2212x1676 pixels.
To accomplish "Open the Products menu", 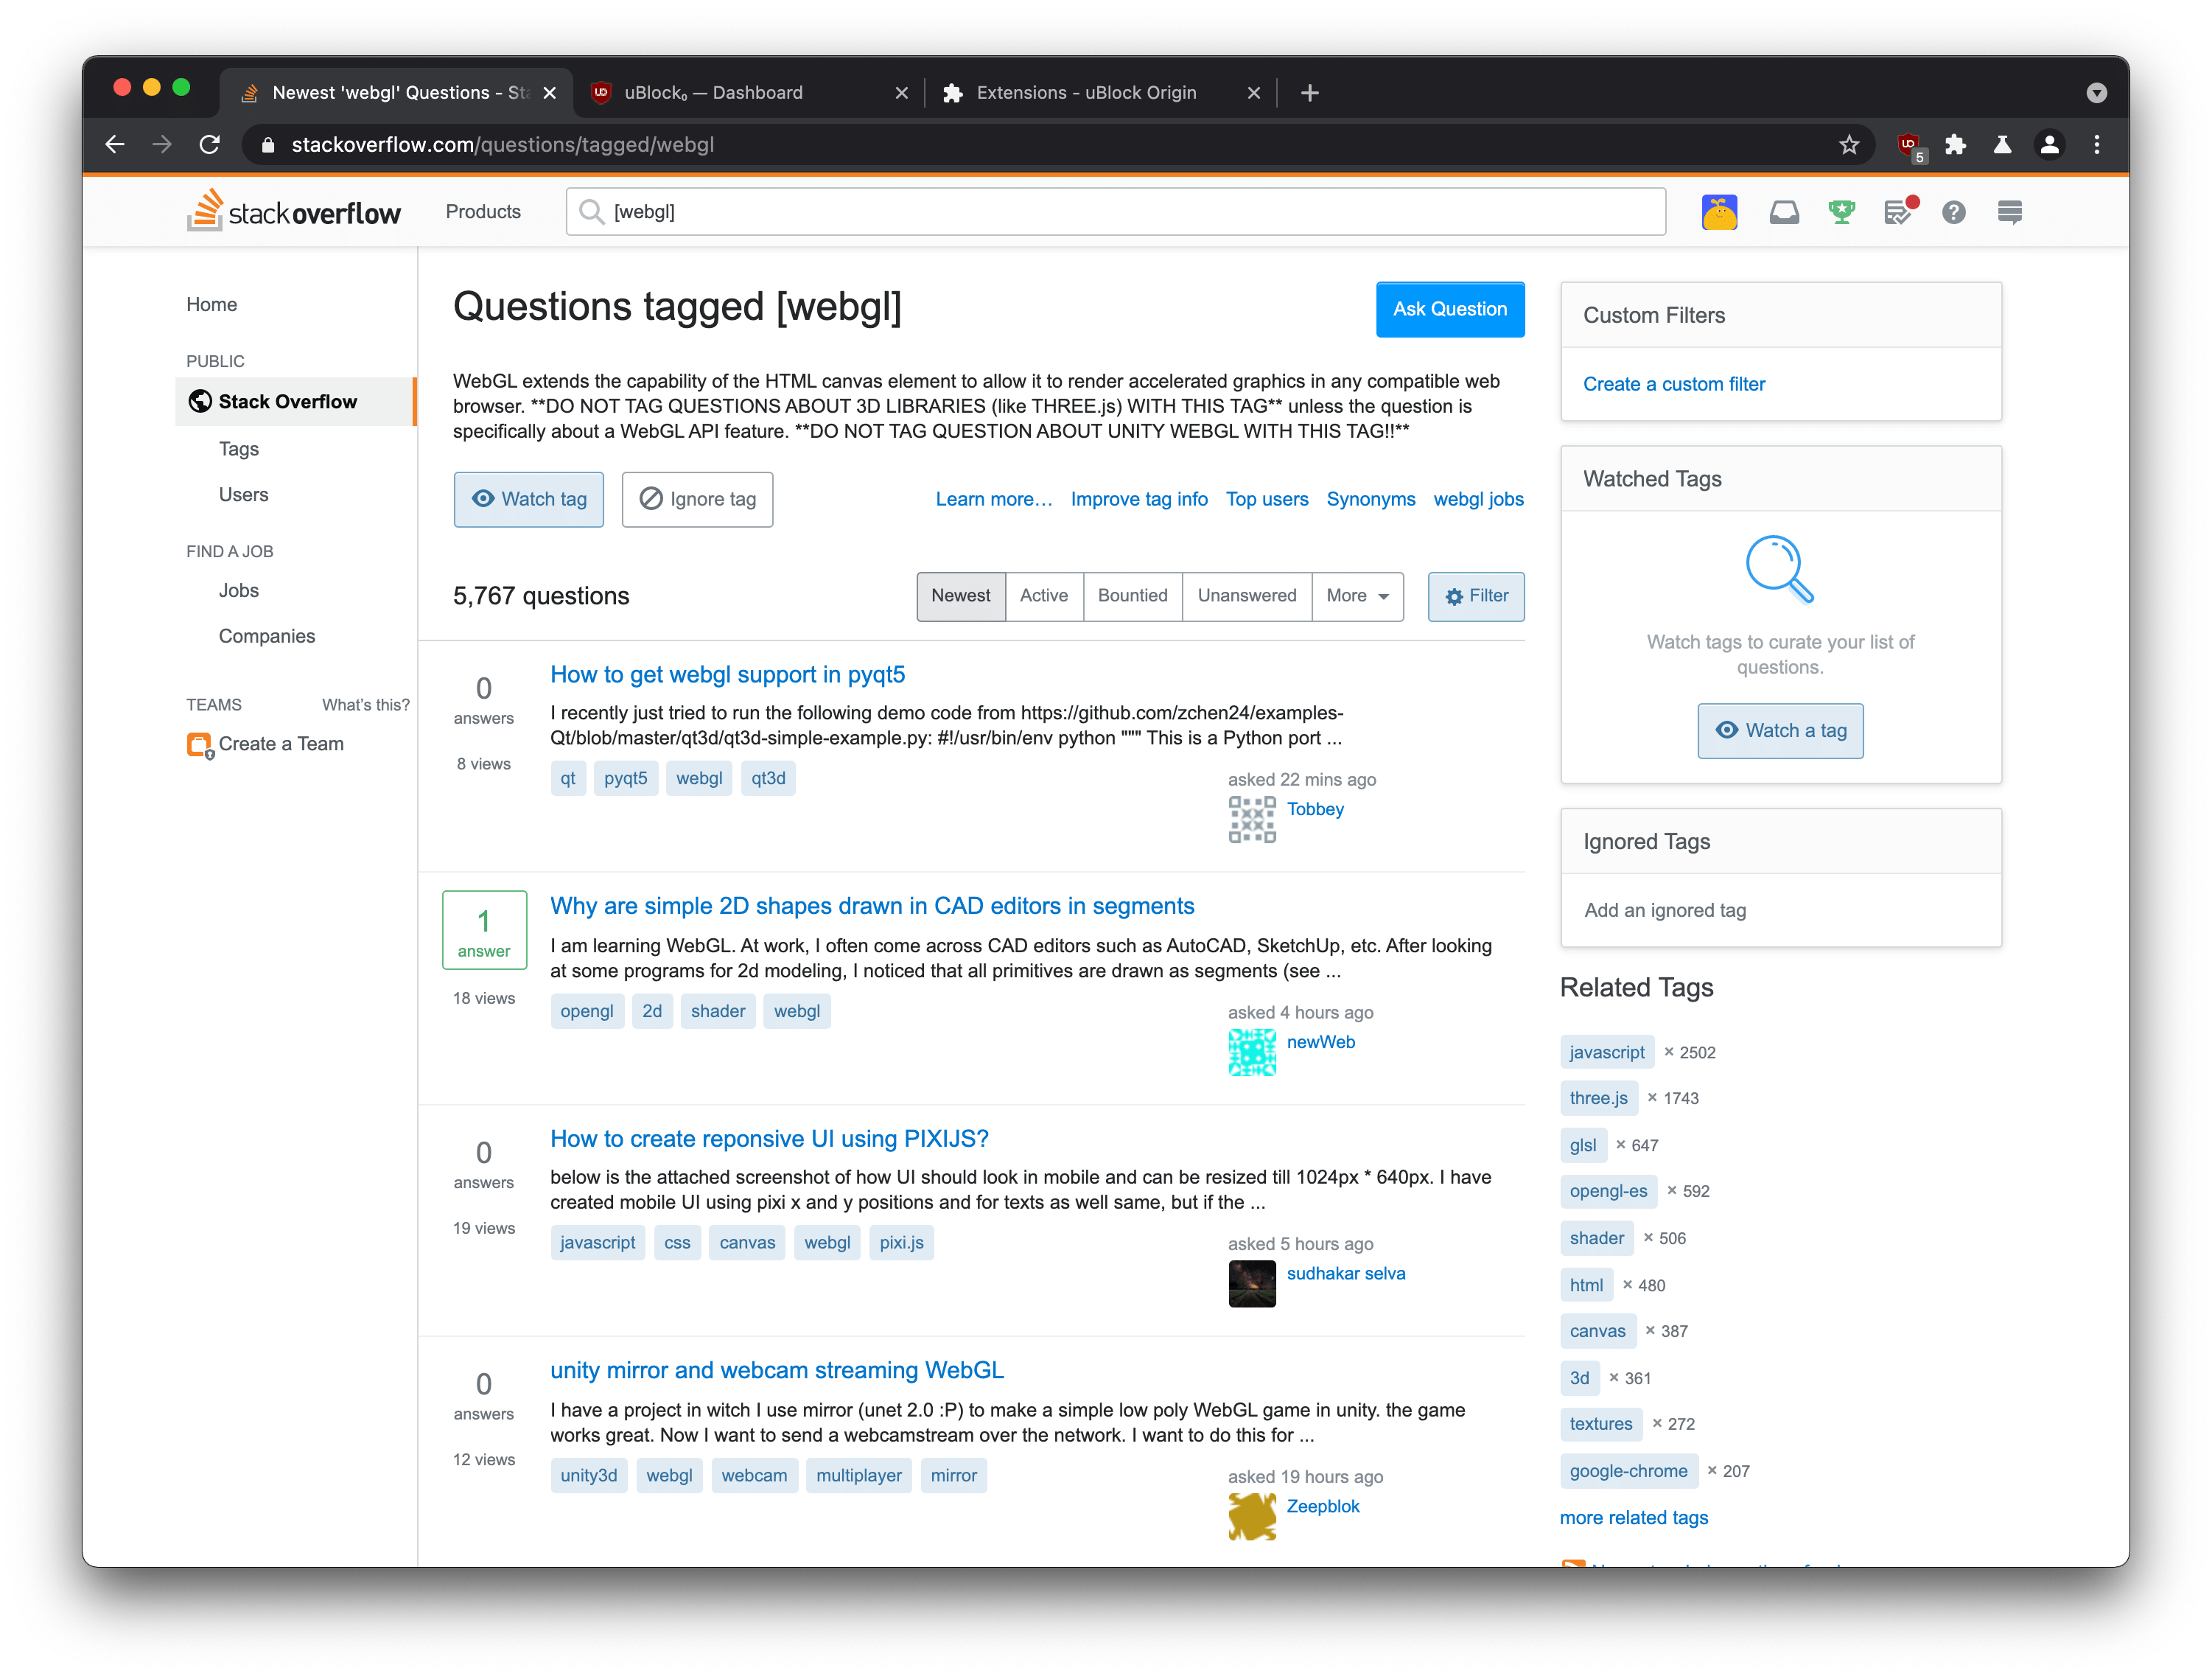I will [x=483, y=211].
